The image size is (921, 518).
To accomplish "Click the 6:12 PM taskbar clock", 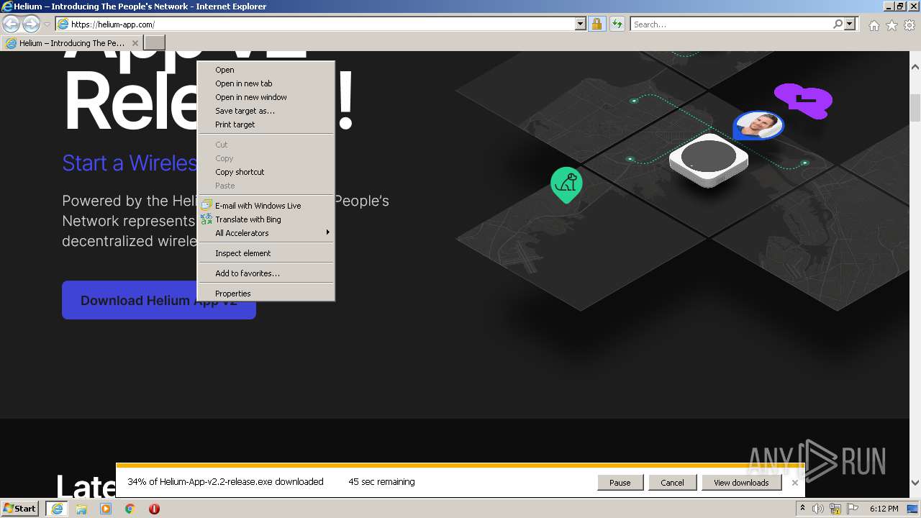I will coord(884,509).
